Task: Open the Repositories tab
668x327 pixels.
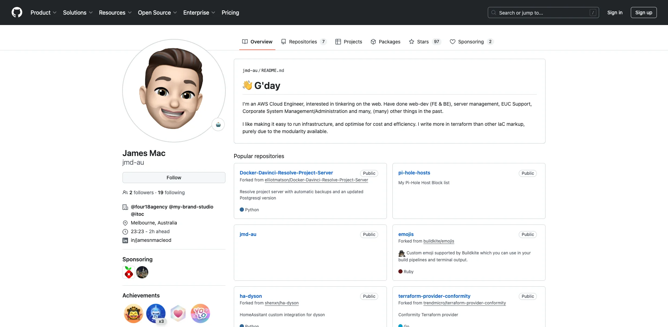Action: (x=304, y=42)
